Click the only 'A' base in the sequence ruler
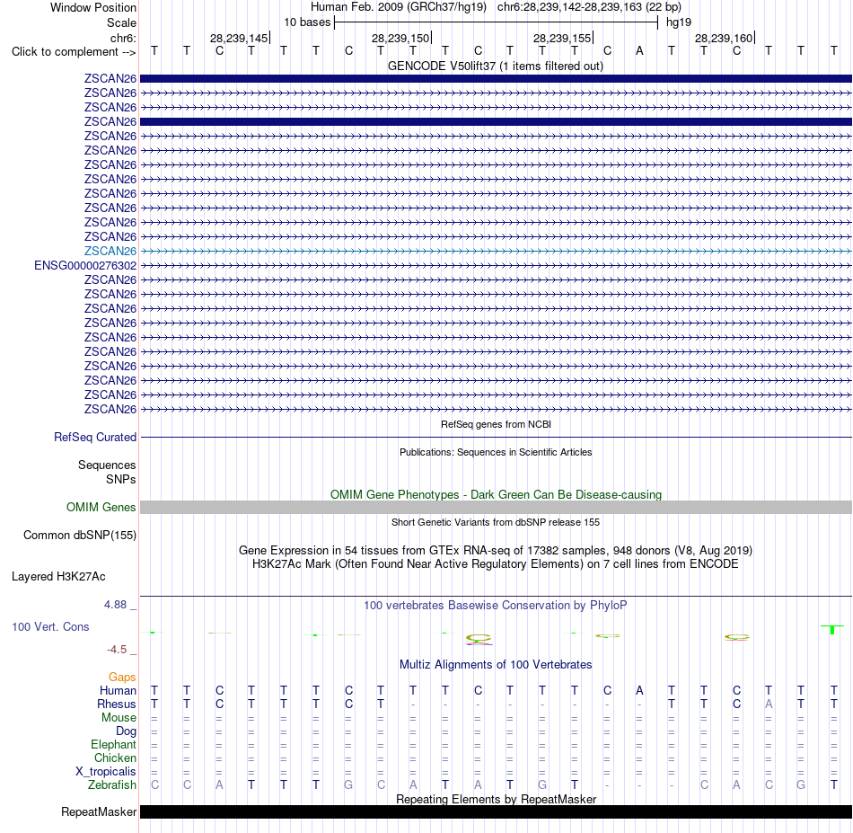 (639, 51)
